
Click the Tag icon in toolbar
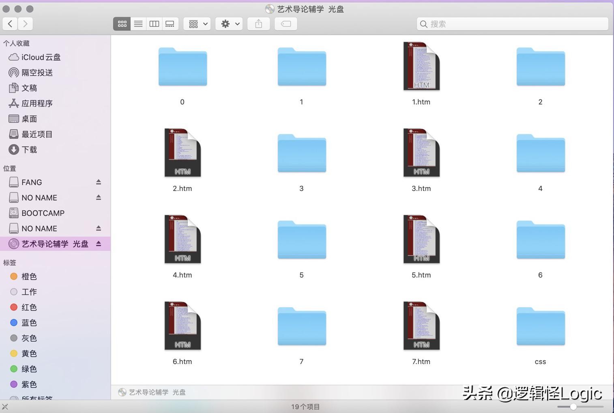(286, 24)
